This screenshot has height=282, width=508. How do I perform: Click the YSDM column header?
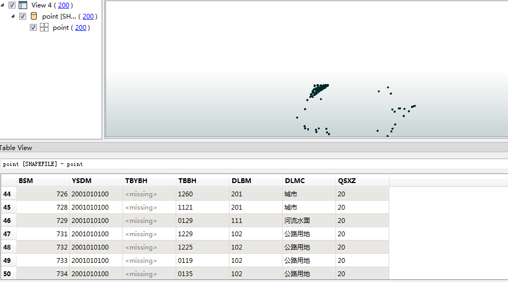(96, 181)
